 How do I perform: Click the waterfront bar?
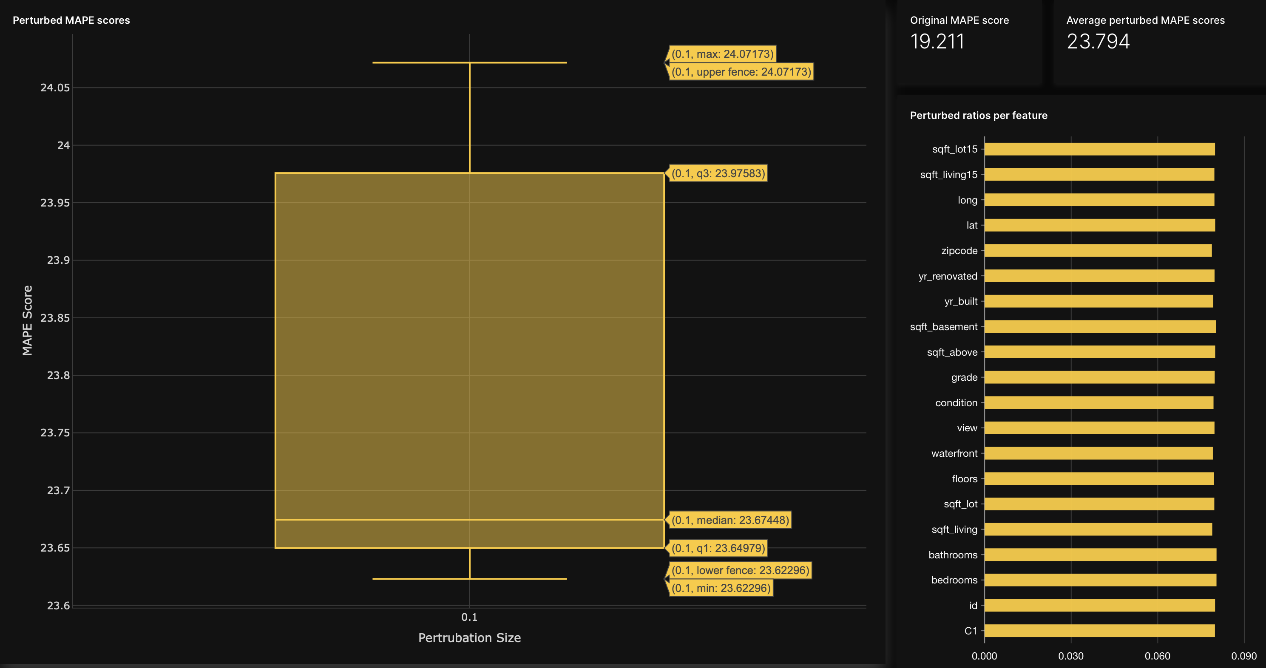coord(1096,453)
